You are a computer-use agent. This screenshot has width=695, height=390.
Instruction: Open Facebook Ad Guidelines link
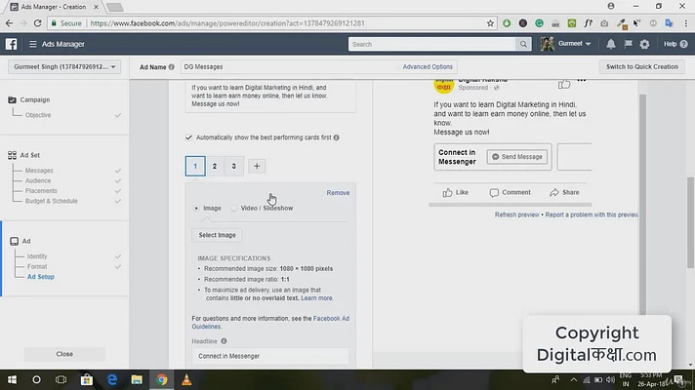coord(270,323)
